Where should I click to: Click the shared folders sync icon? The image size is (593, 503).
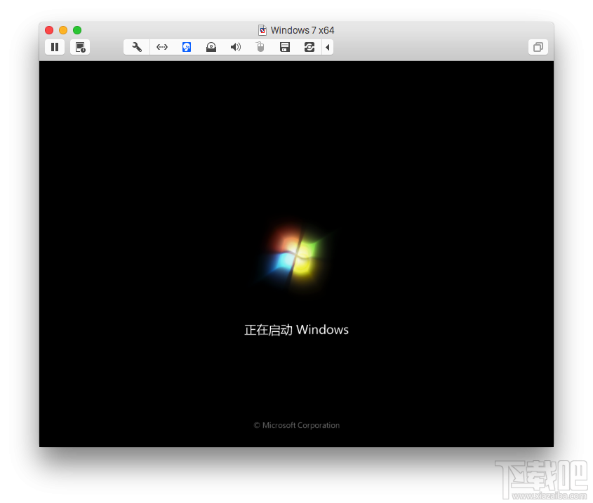pos(309,47)
